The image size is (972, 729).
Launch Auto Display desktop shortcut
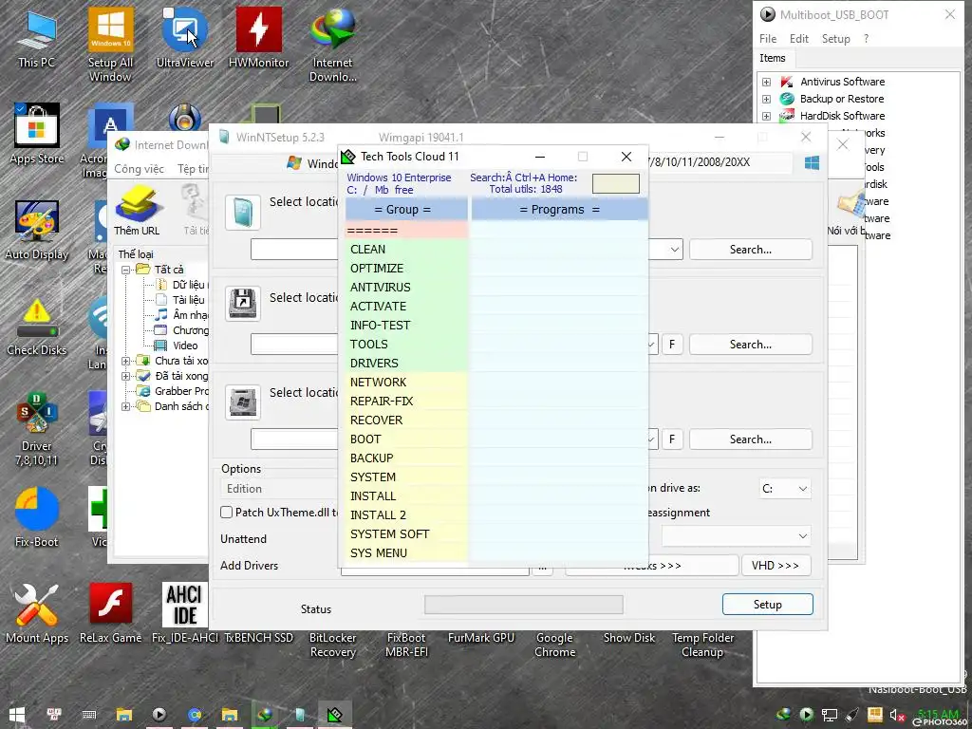(37, 231)
